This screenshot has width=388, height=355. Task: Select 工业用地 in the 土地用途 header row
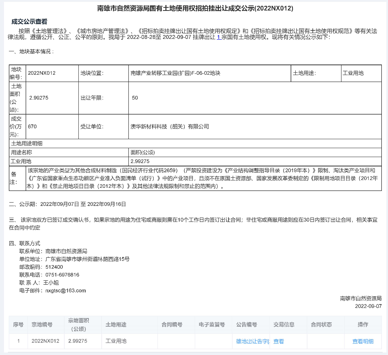coord(353,73)
